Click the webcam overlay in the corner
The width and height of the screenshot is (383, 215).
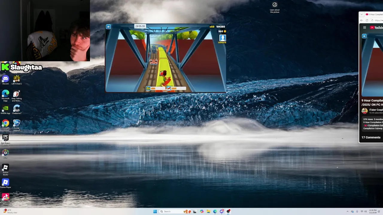tap(45, 30)
